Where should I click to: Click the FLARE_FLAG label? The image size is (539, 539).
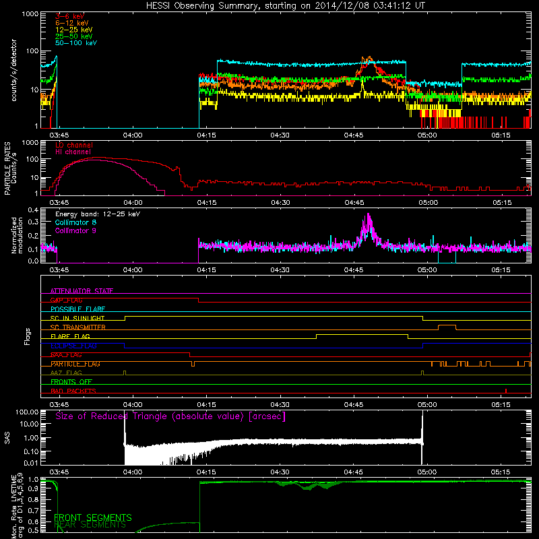click(70, 336)
